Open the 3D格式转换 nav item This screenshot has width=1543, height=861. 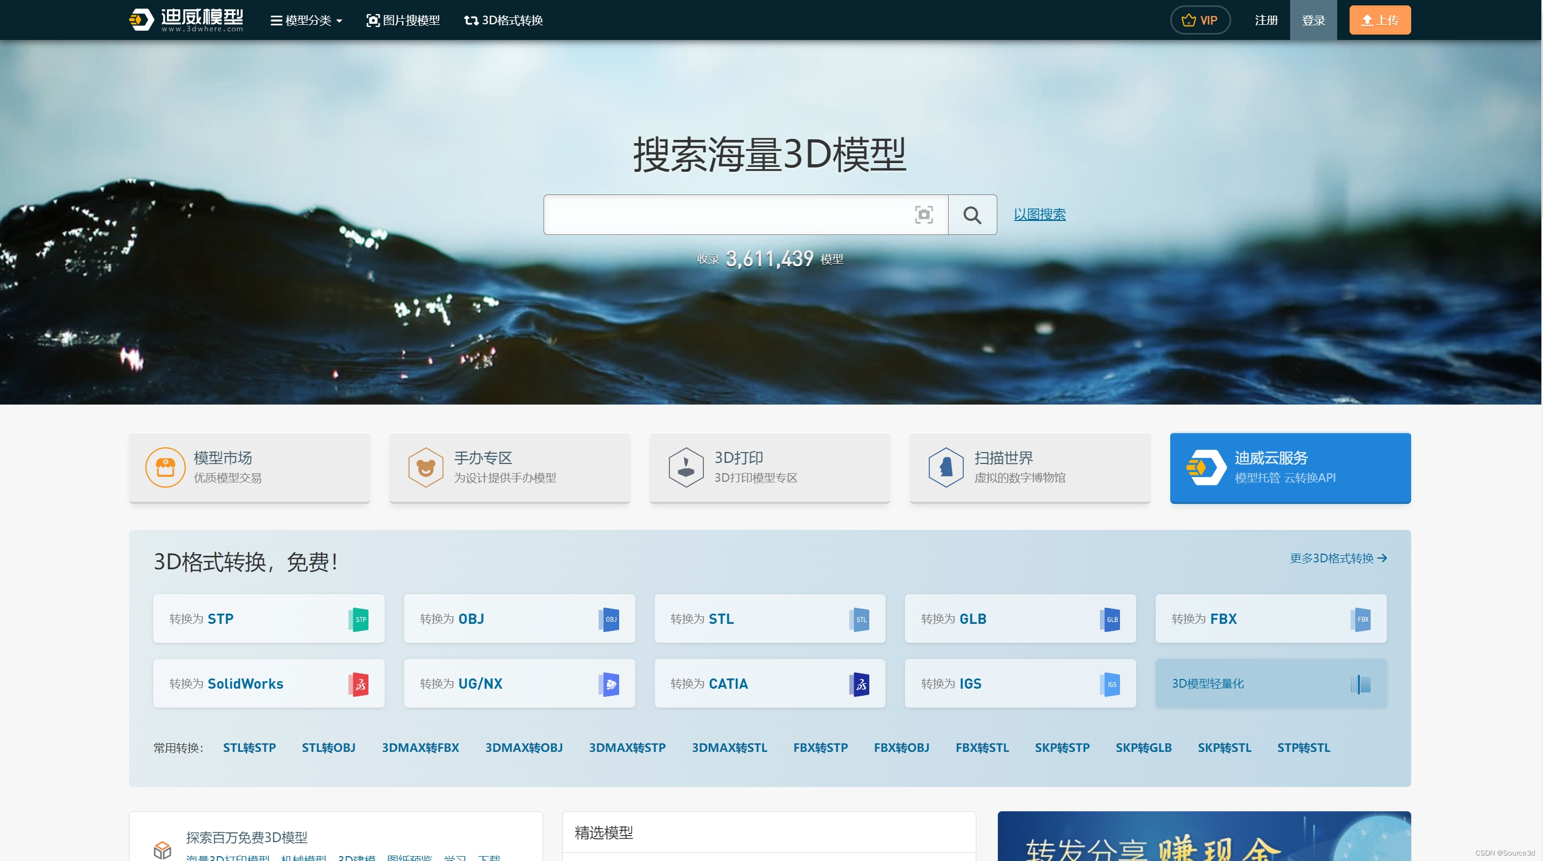point(504,21)
